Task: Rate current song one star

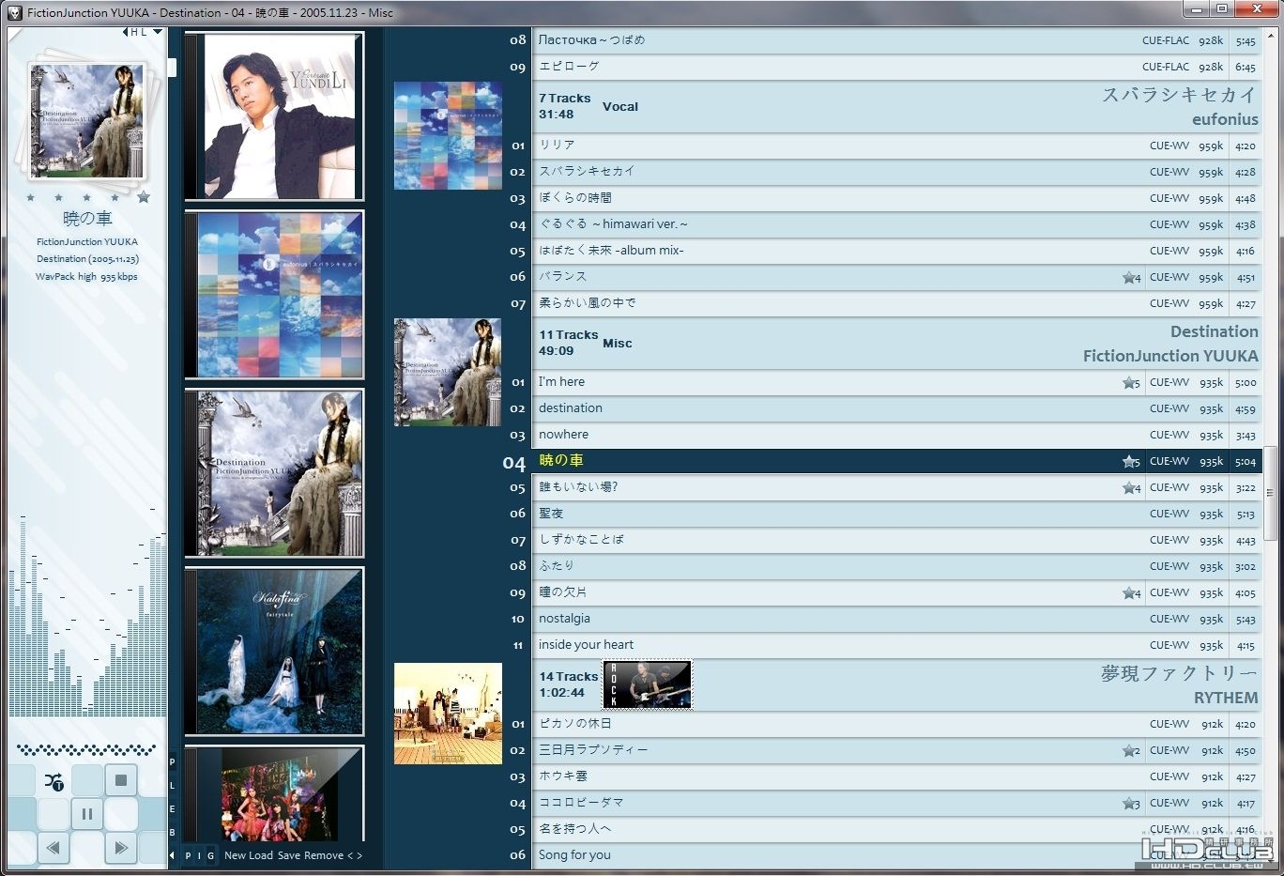Action: pos(31,197)
